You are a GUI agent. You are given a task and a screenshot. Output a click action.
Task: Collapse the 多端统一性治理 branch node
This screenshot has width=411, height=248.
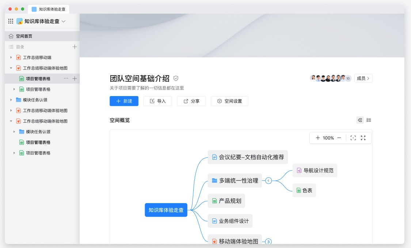(269, 180)
